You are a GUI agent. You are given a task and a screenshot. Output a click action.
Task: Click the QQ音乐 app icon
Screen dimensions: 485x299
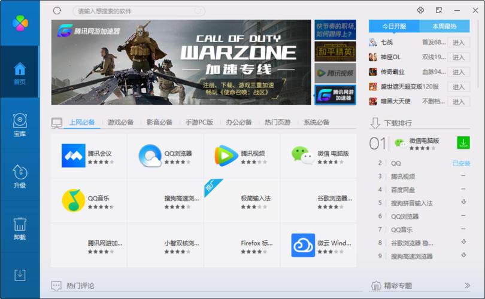click(74, 201)
